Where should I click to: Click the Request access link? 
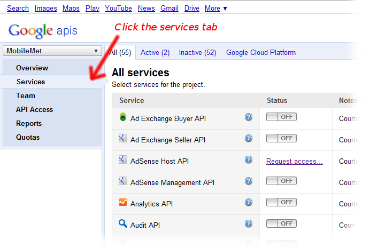(295, 161)
